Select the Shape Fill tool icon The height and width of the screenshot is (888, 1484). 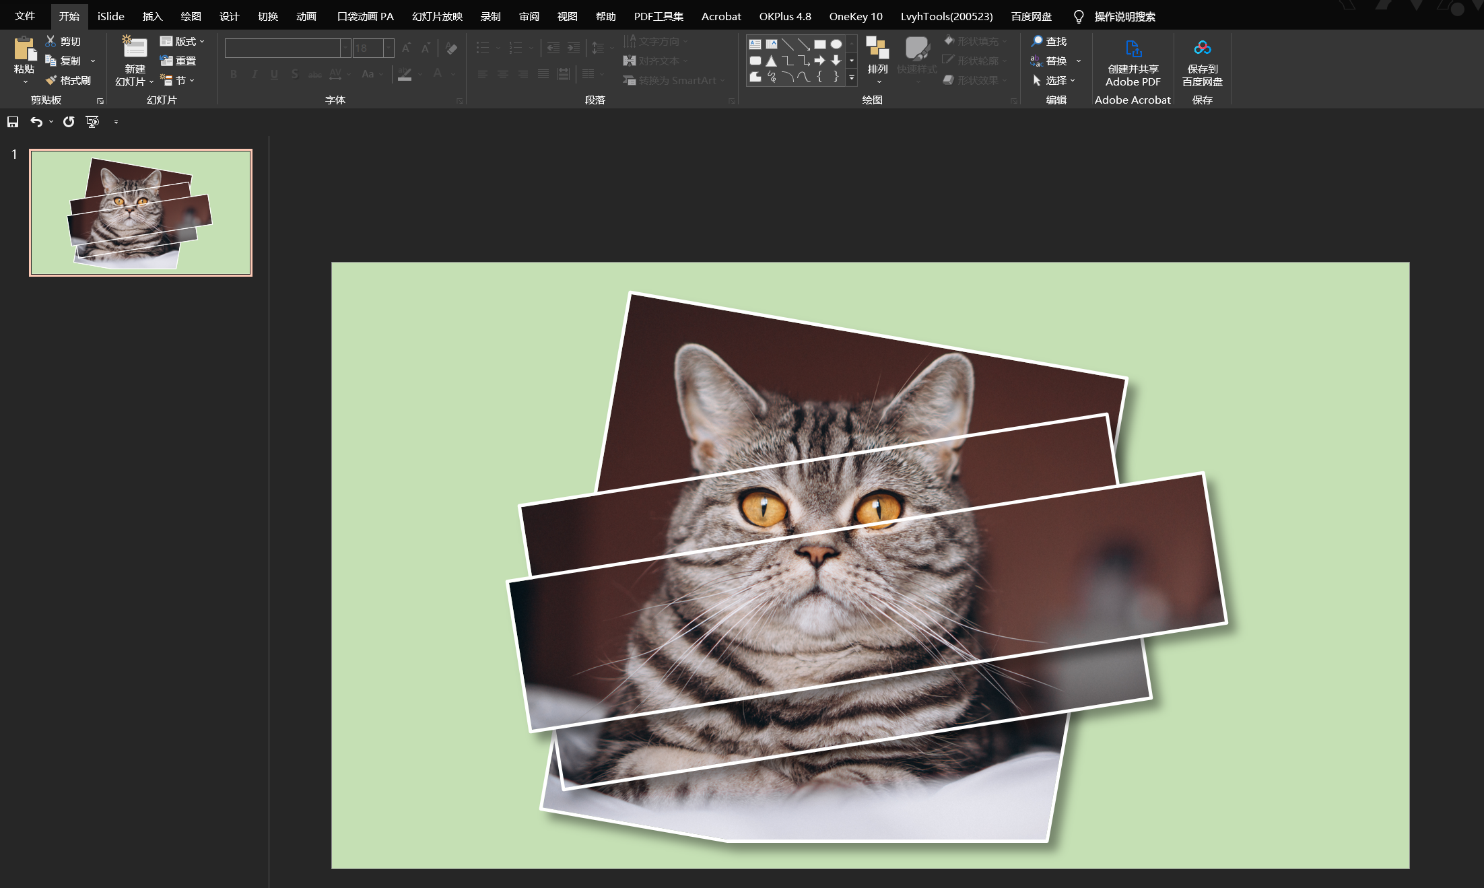click(949, 40)
